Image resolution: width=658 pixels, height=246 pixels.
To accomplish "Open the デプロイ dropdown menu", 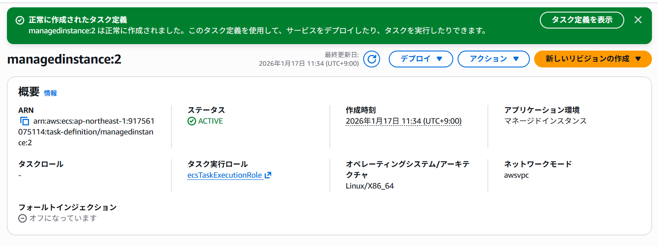I will point(421,59).
